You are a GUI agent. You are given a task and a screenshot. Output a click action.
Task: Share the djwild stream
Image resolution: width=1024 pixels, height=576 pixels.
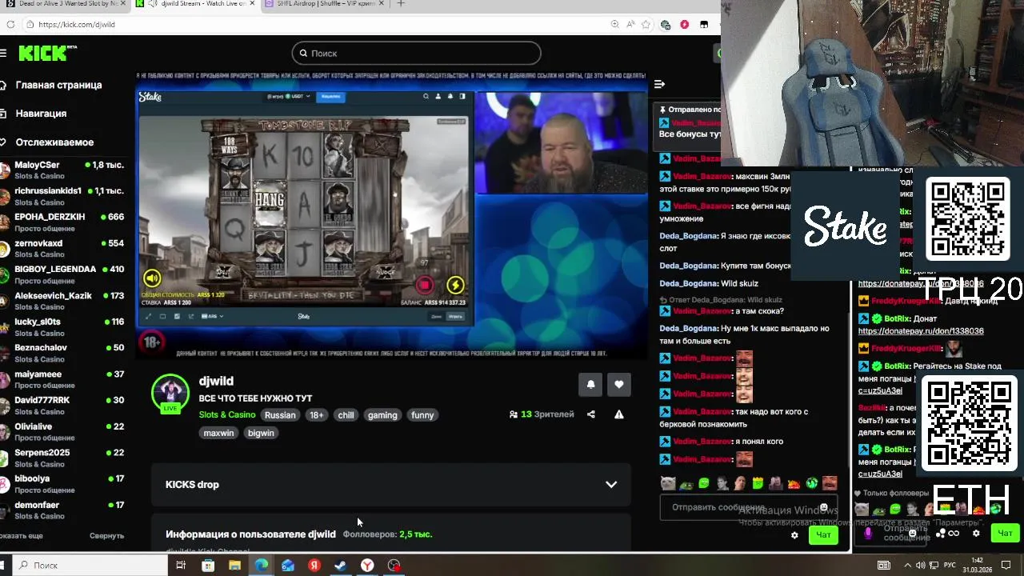(590, 414)
